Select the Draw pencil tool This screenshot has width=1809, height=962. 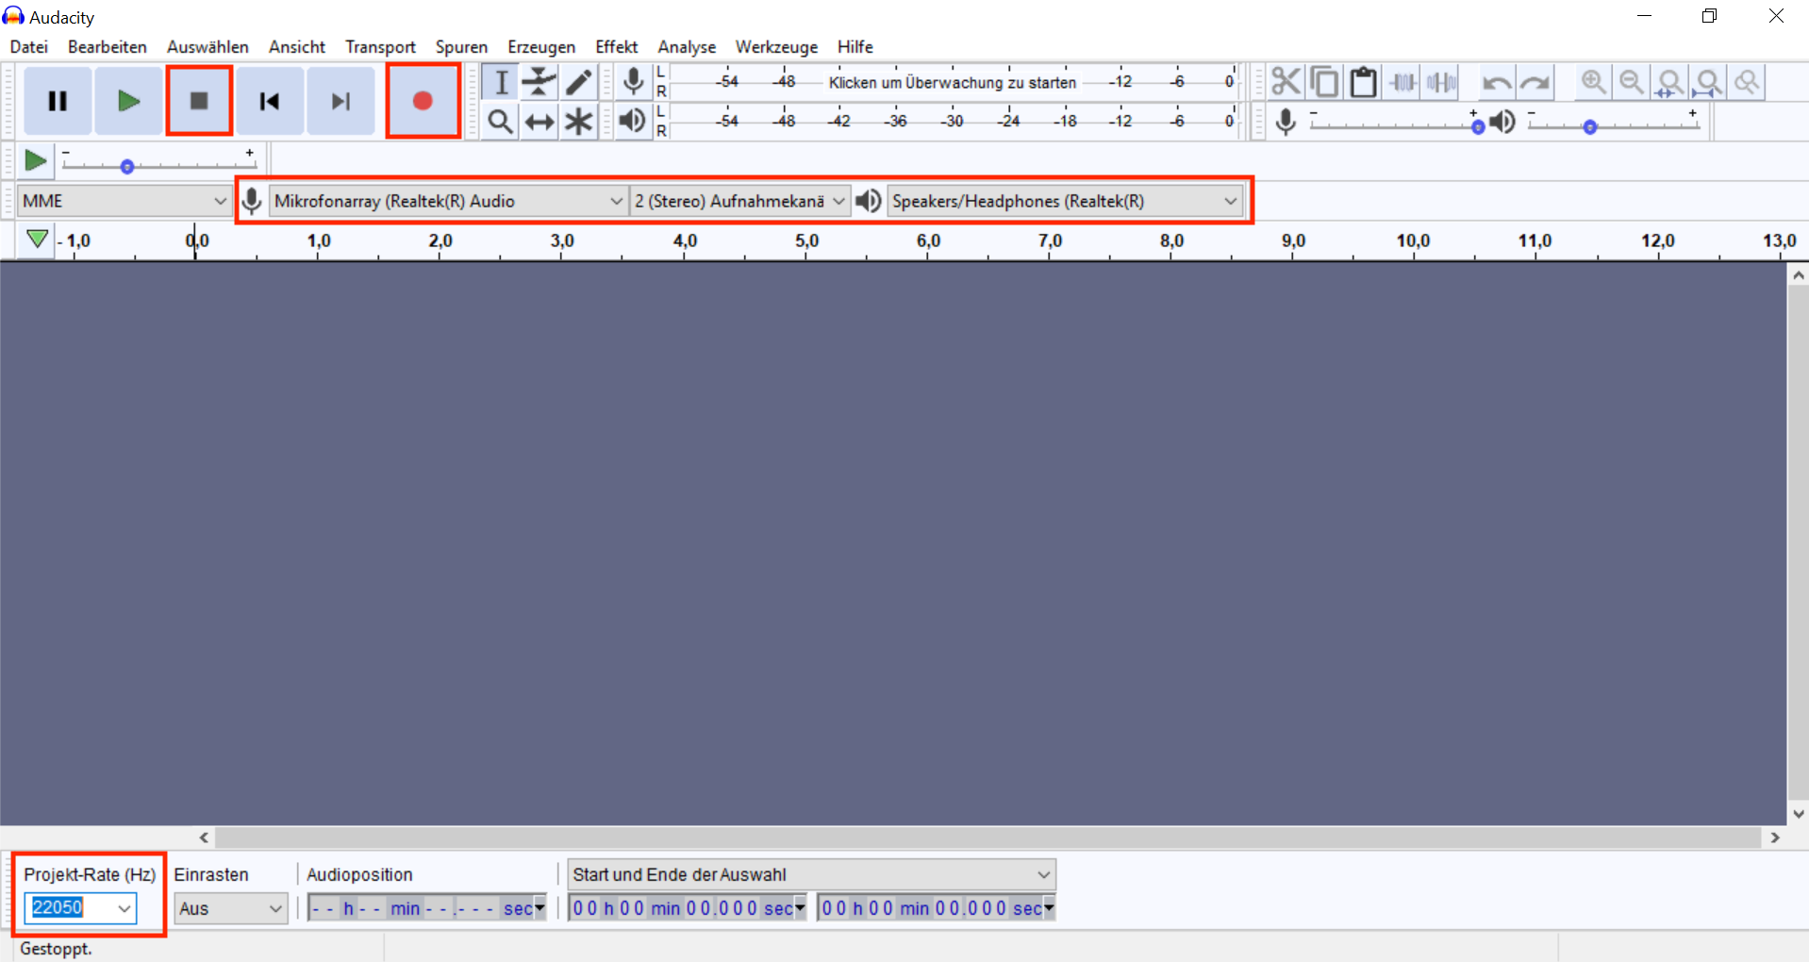click(578, 82)
